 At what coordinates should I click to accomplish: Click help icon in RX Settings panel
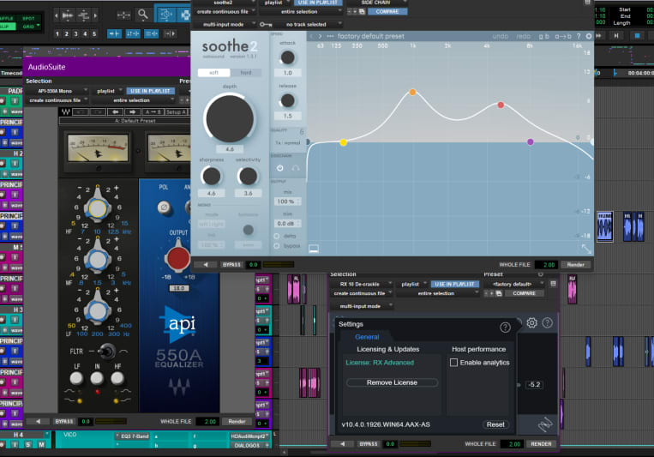(505, 328)
